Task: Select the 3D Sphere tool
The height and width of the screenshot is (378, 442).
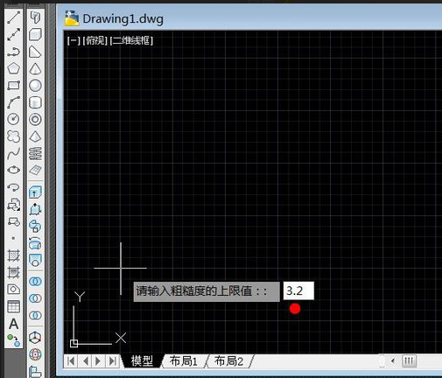Action: point(35,86)
